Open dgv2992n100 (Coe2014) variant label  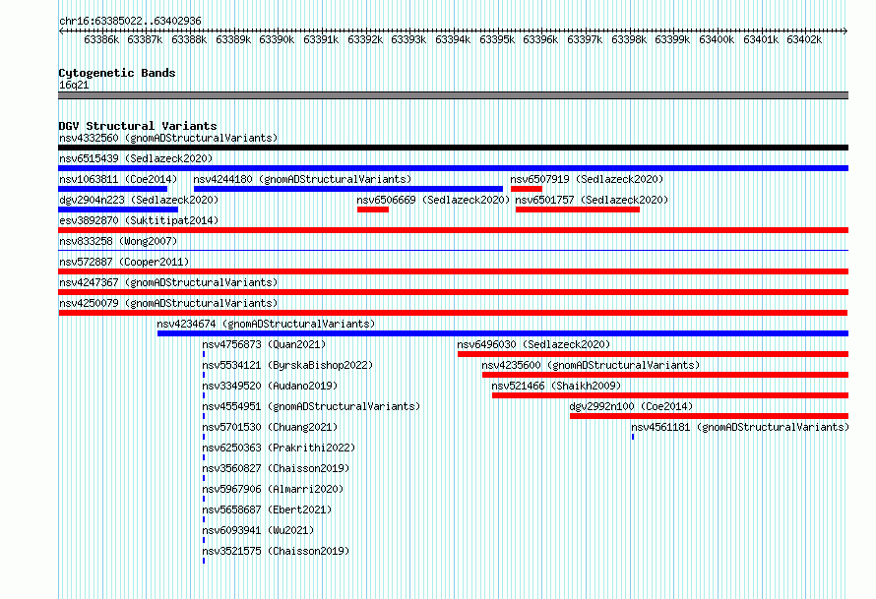pos(631,406)
